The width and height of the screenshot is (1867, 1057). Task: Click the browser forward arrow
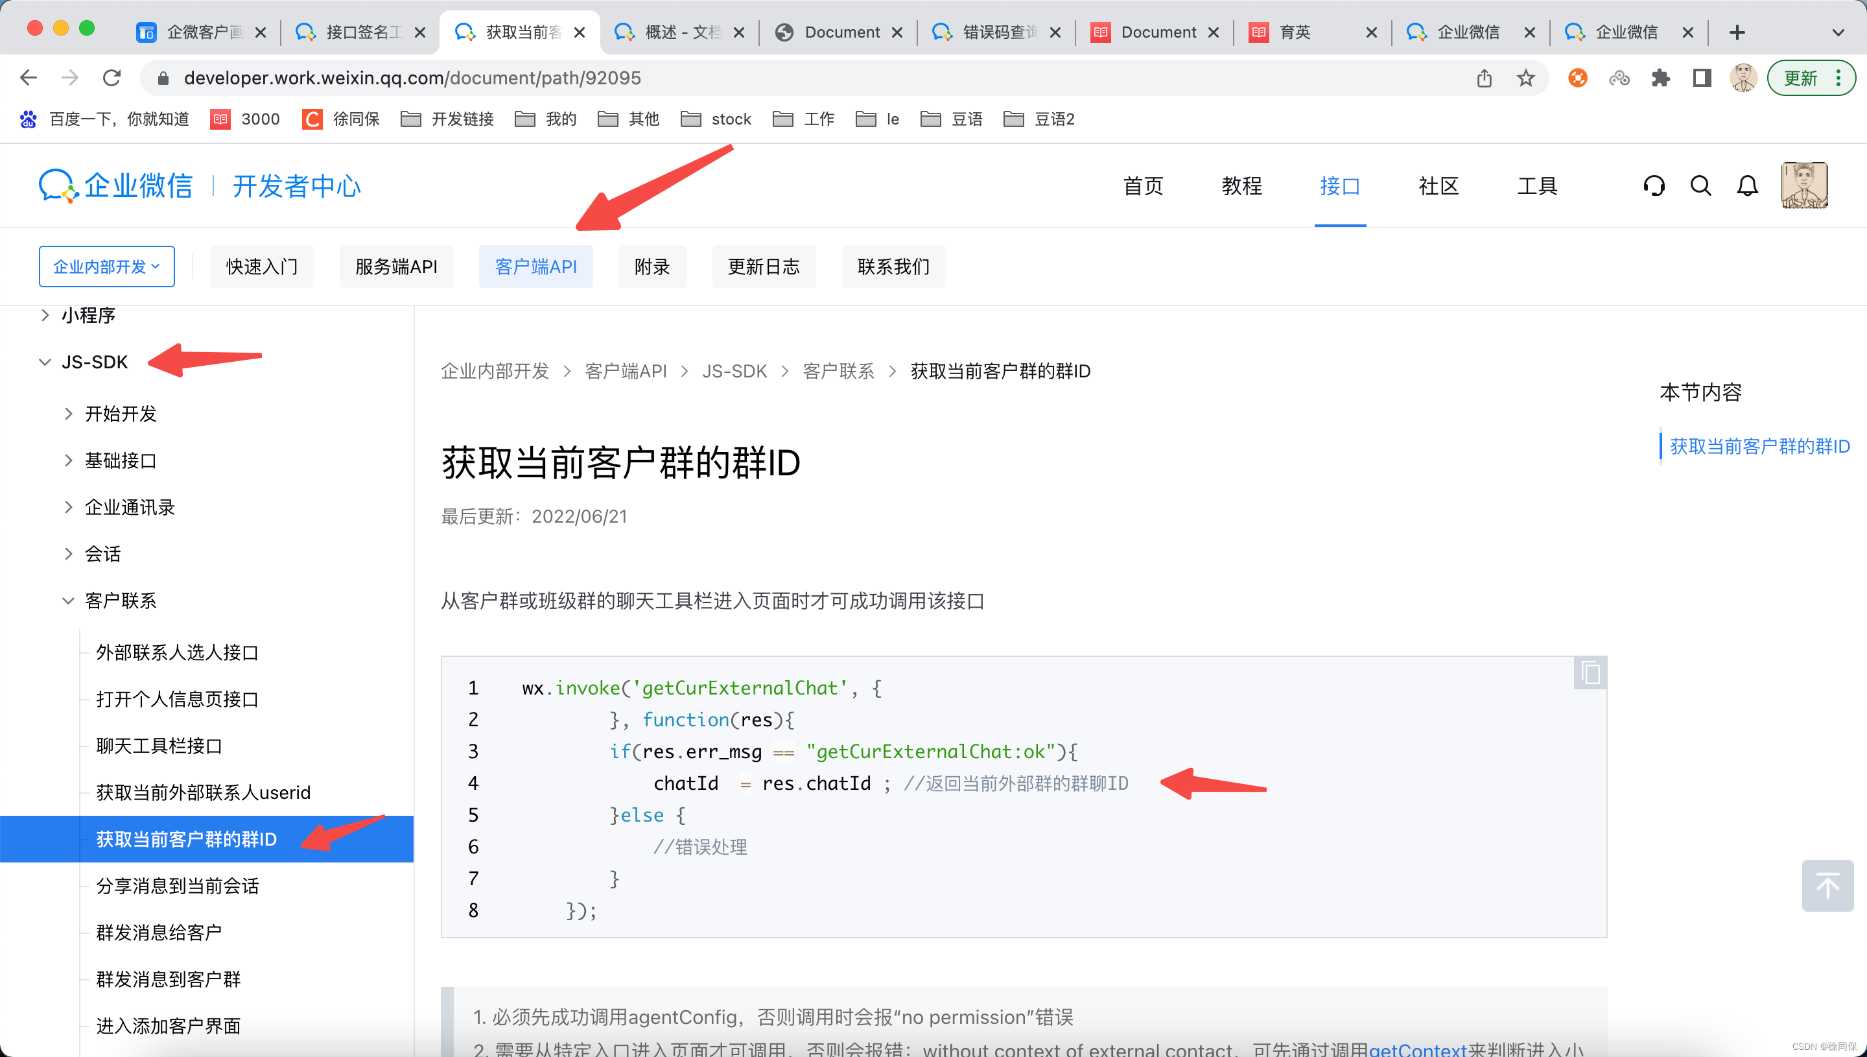click(69, 78)
